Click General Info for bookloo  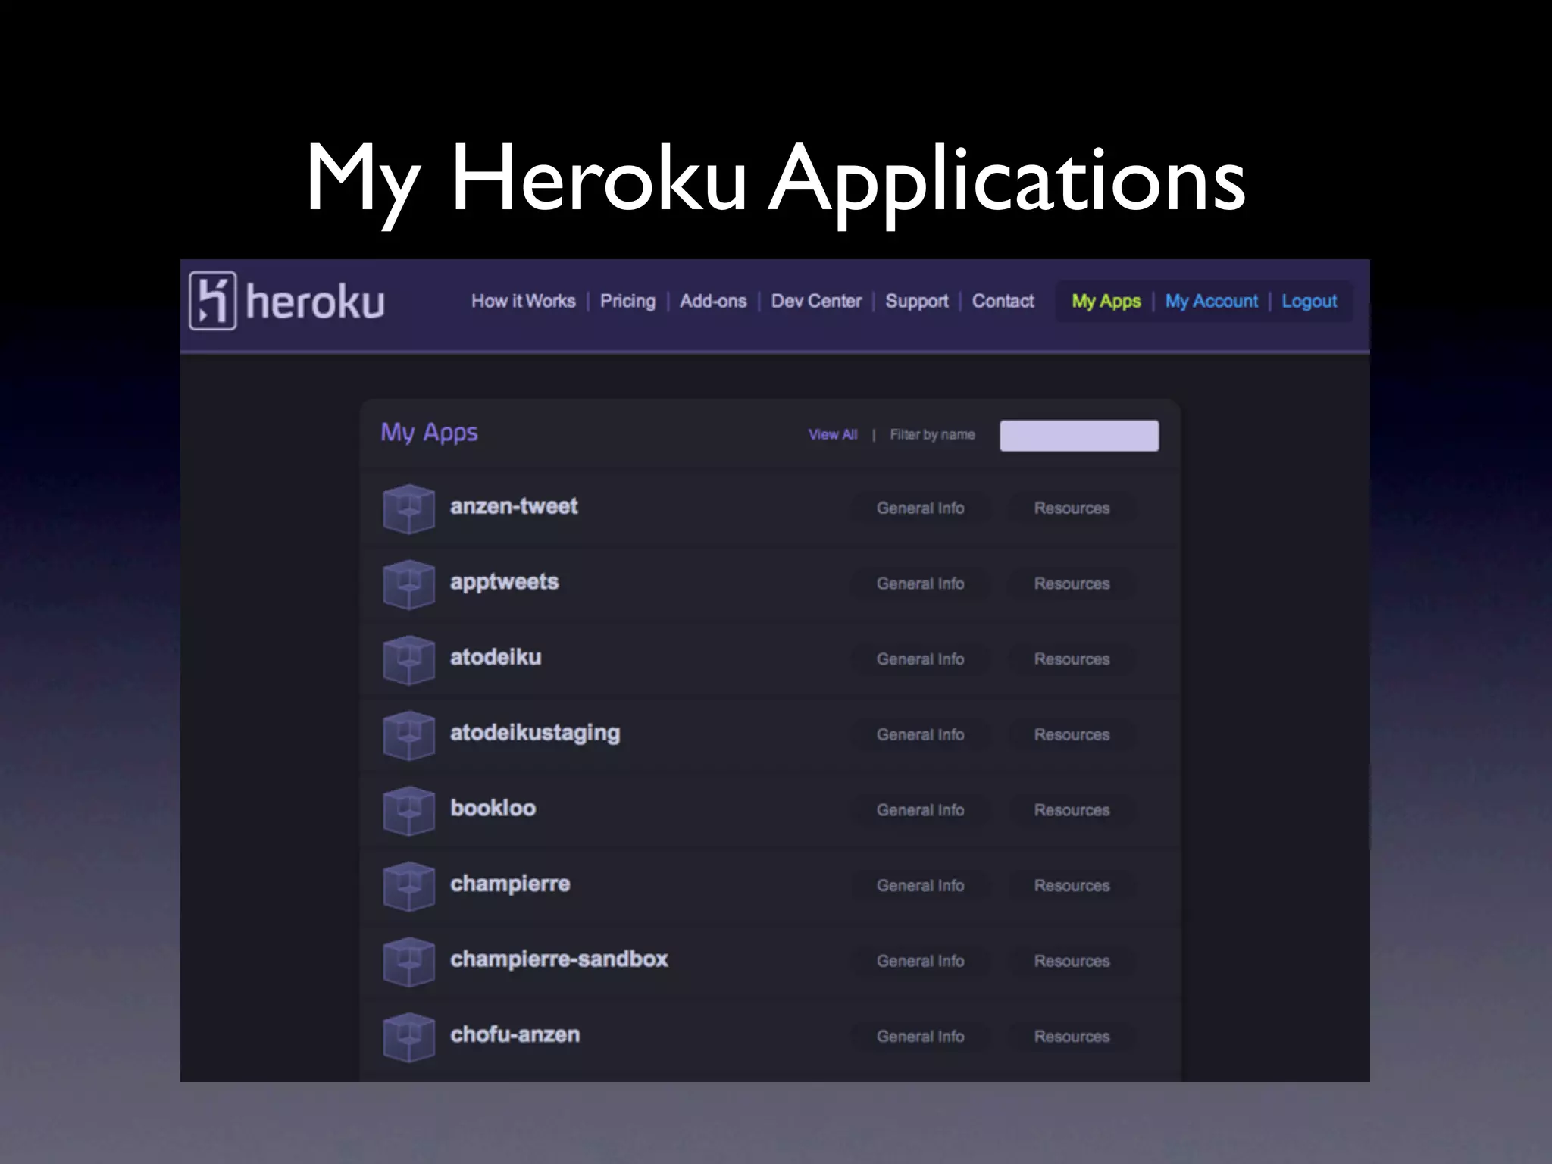(920, 810)
